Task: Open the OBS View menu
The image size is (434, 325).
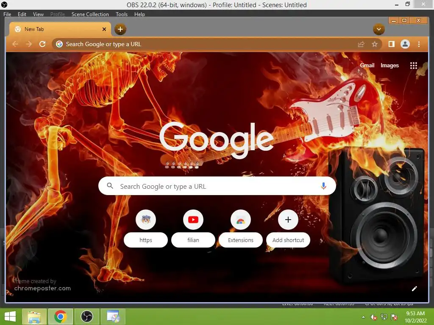Action: 38,14
